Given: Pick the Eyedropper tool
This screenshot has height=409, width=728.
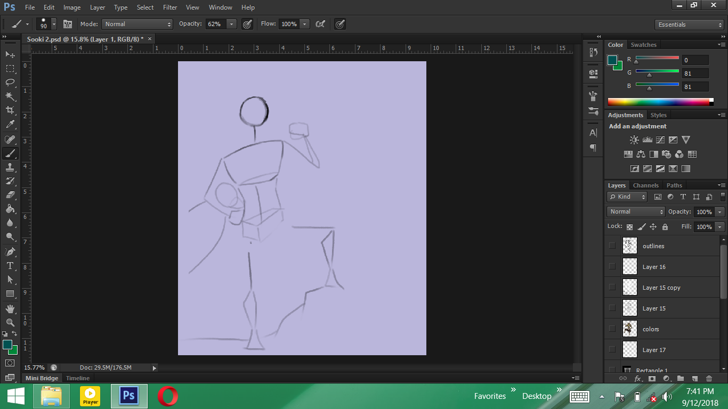Looking at the screenshot, I should pyautogui.click(x=10, y=125).
